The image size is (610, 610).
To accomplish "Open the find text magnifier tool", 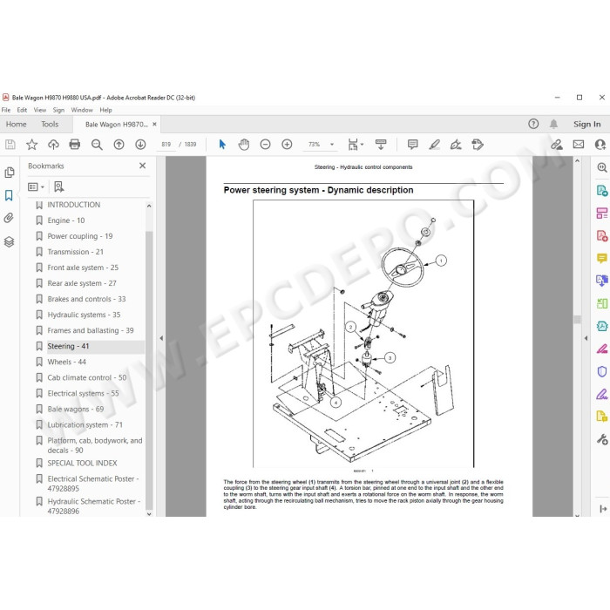I will pyautogui.click(x=97, y=145).
